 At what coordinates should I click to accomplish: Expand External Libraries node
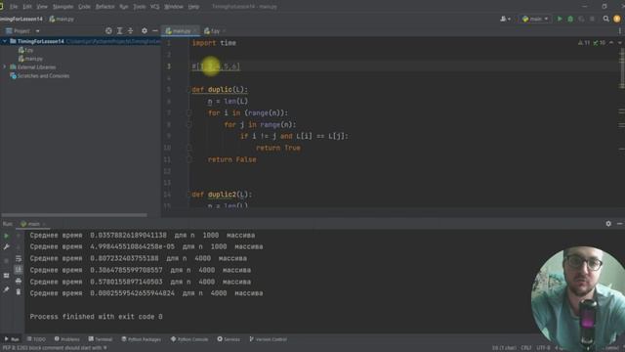click(x=4, y=67)
